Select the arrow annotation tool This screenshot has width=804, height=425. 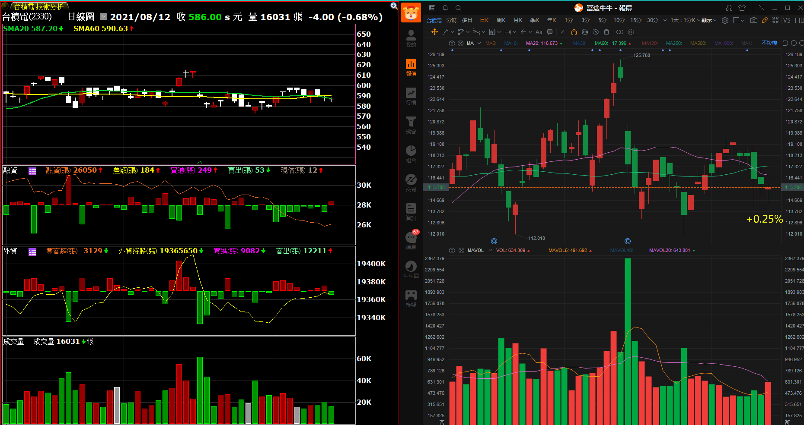pos(523,32)
